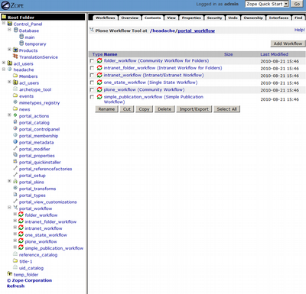Check the simple_publication_workflow checkbox
Image resolution: width=306 pixels, height=294 pixels.
click(92, 97)
